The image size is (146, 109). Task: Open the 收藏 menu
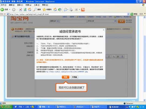pyautogui.click(x=28, y=5)
